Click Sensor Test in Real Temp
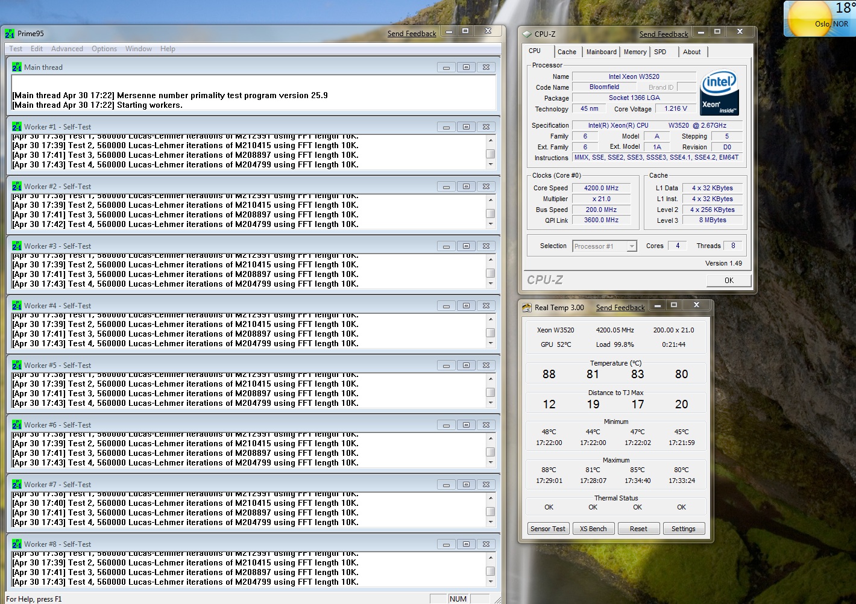Screen dimensions: 856x604 548,529
